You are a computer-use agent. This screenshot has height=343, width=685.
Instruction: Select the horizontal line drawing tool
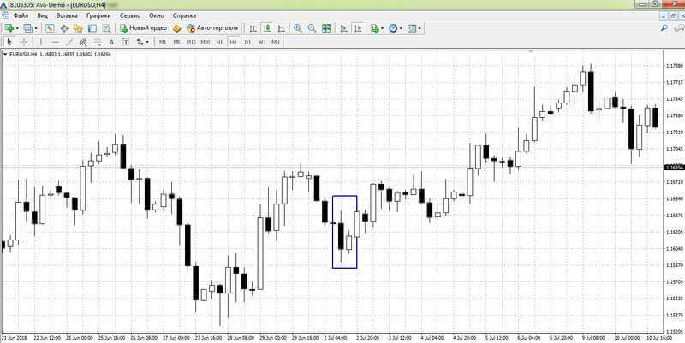(56, 42)
